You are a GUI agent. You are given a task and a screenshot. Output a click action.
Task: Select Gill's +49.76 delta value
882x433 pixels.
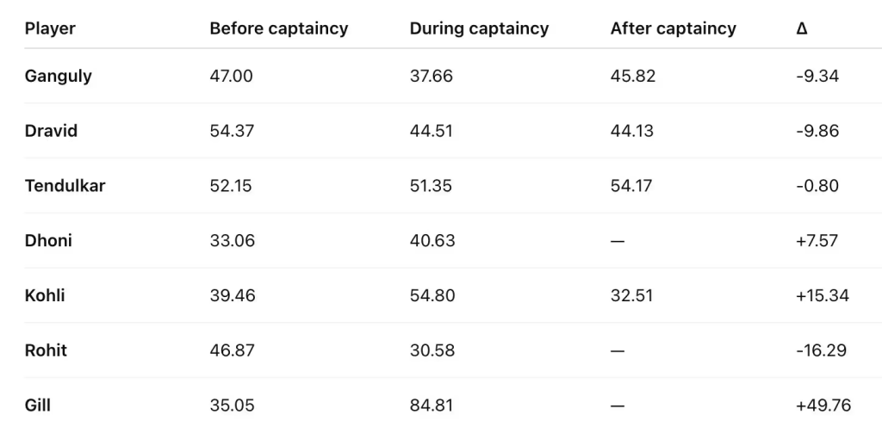click(823, 405)
